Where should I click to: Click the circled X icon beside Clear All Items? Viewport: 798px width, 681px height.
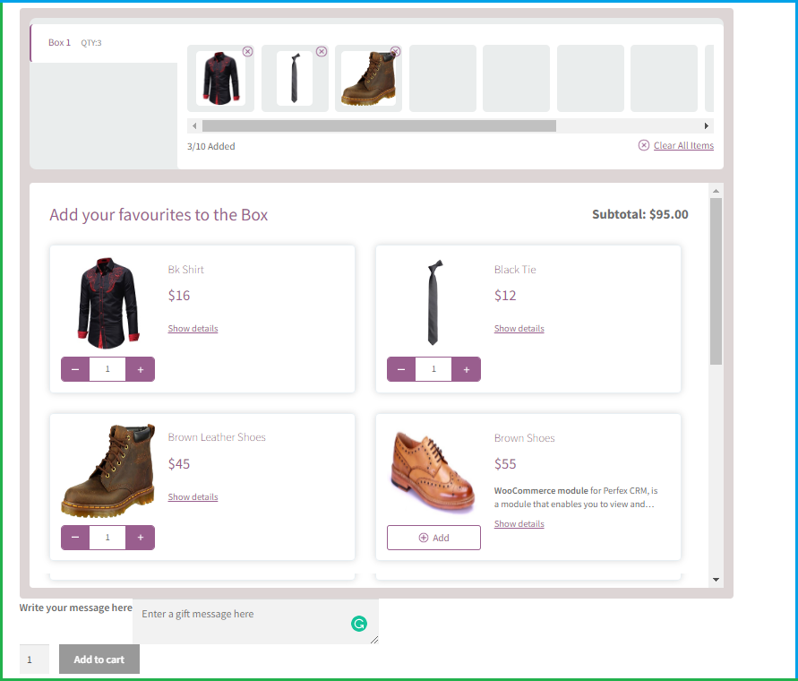pos(643,145)
